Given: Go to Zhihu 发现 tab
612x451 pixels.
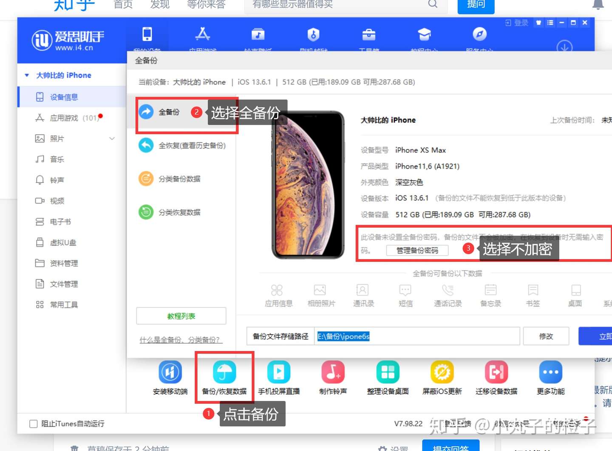Looking at the screenshot, I should tap(160, 4).
